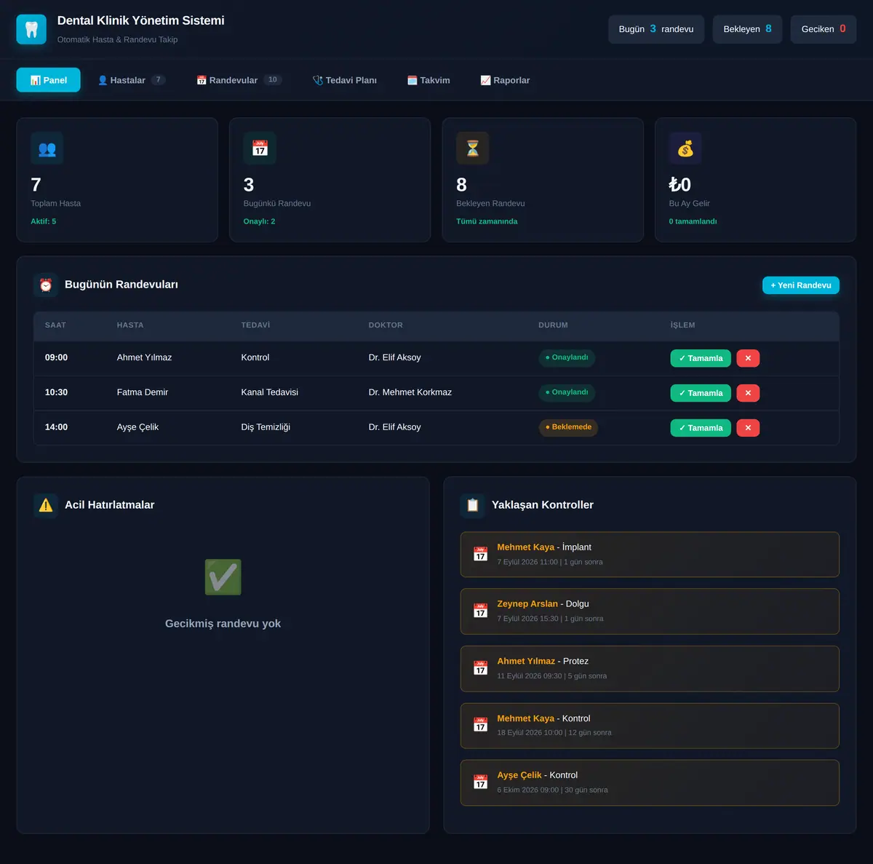
Task: Click calendar icon on Ahmet Yılmaz Protez card
Action: [480, 668]
